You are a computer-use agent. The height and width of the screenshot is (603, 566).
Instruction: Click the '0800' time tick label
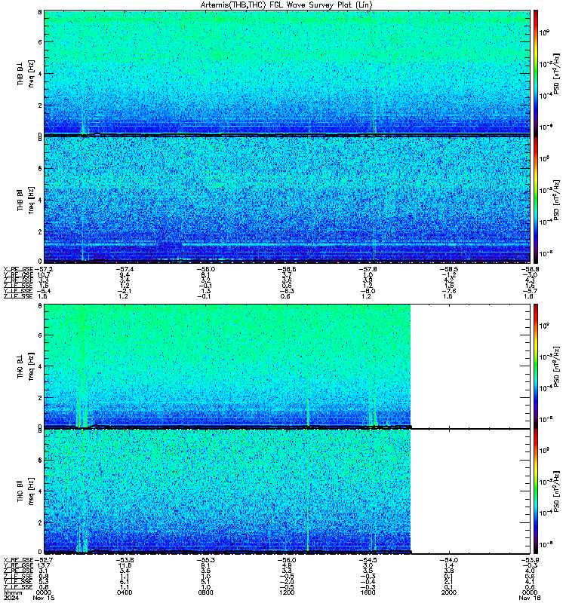click(x=205, y=592)
